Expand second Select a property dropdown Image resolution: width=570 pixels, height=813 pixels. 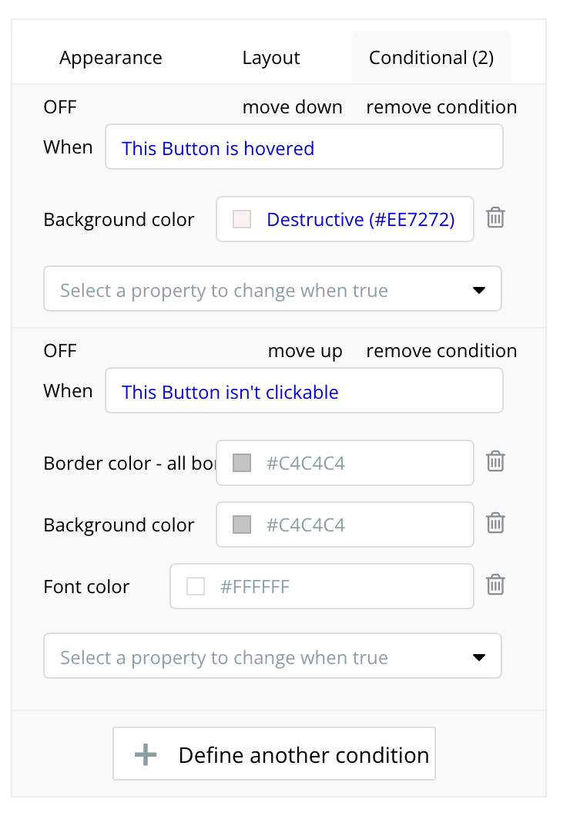[273, 656]
